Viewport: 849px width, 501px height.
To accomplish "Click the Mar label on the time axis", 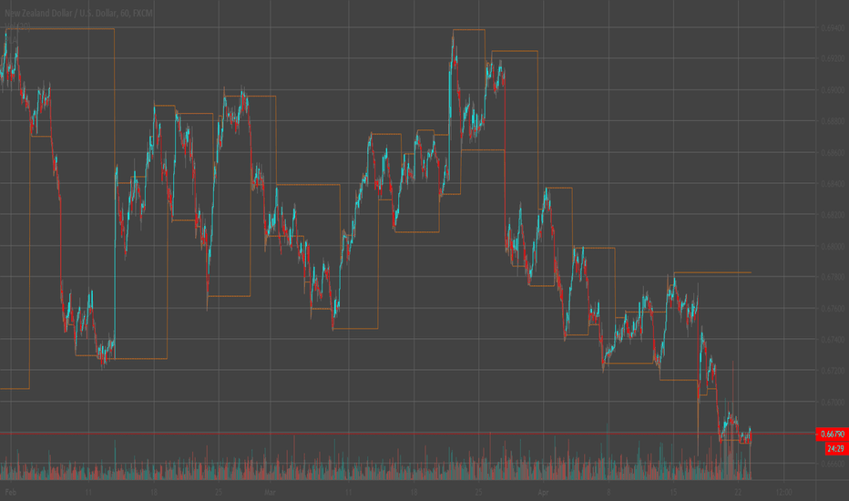I will (271, 492).
